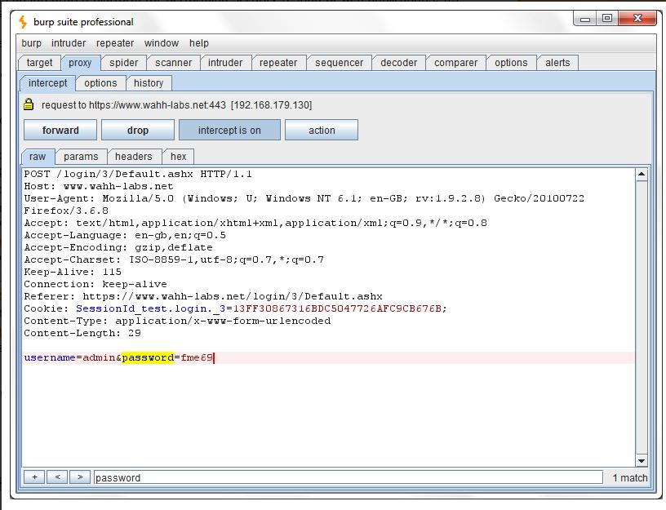
Task: Go to previous search match arrow
Action: [57, 477]
